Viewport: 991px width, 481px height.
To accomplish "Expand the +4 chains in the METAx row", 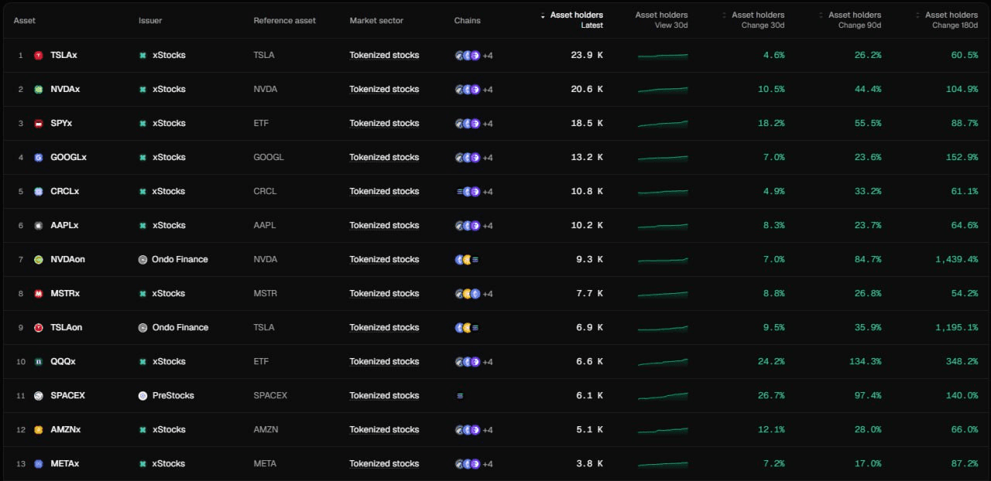I will pos(488,464).
